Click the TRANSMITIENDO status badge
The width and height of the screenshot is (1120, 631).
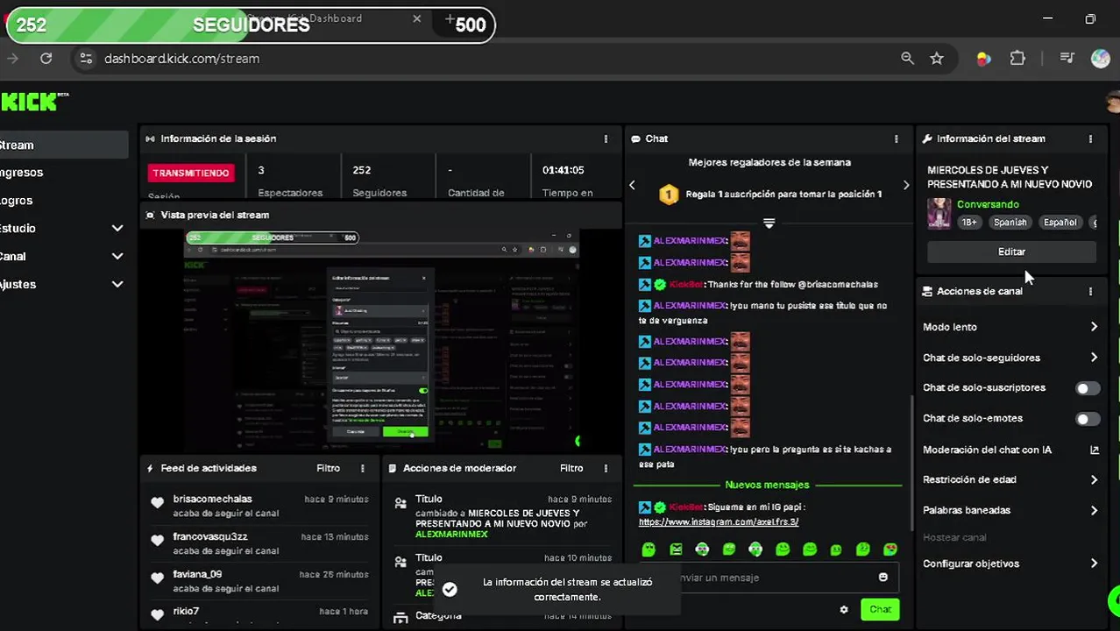coord(191,173)
